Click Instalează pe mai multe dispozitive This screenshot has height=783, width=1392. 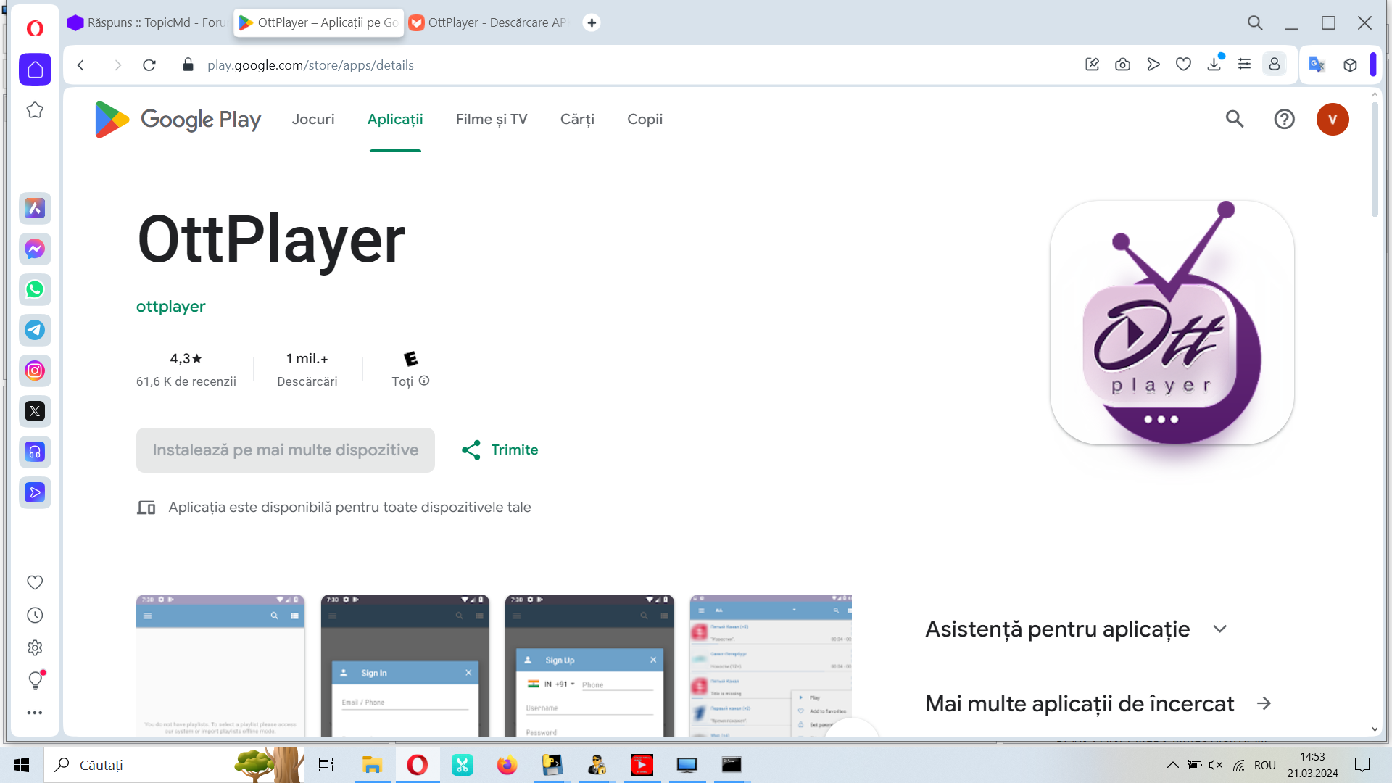(x=286, y=450)
